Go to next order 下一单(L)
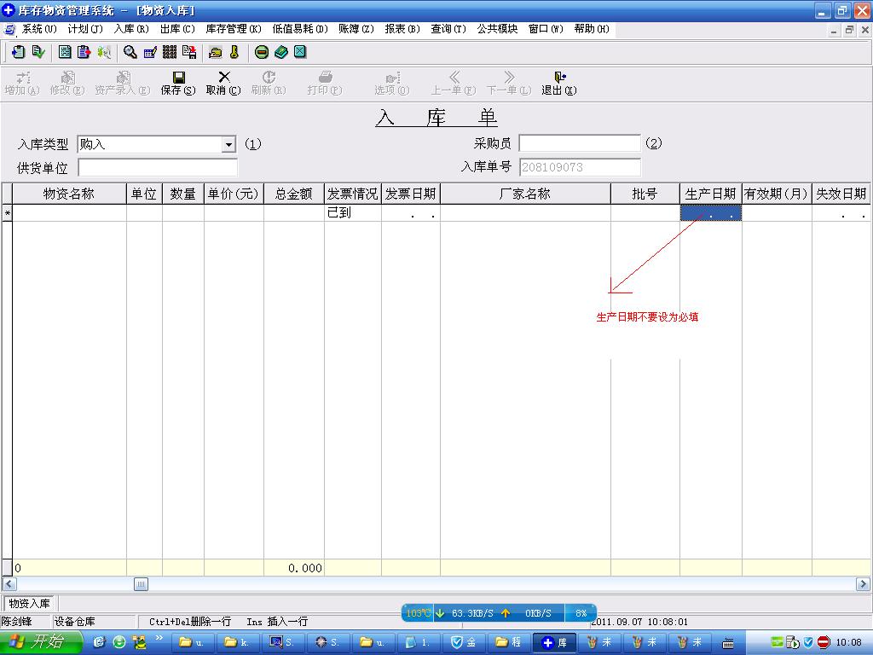This screenshot has height=655, width=873. 509,83
